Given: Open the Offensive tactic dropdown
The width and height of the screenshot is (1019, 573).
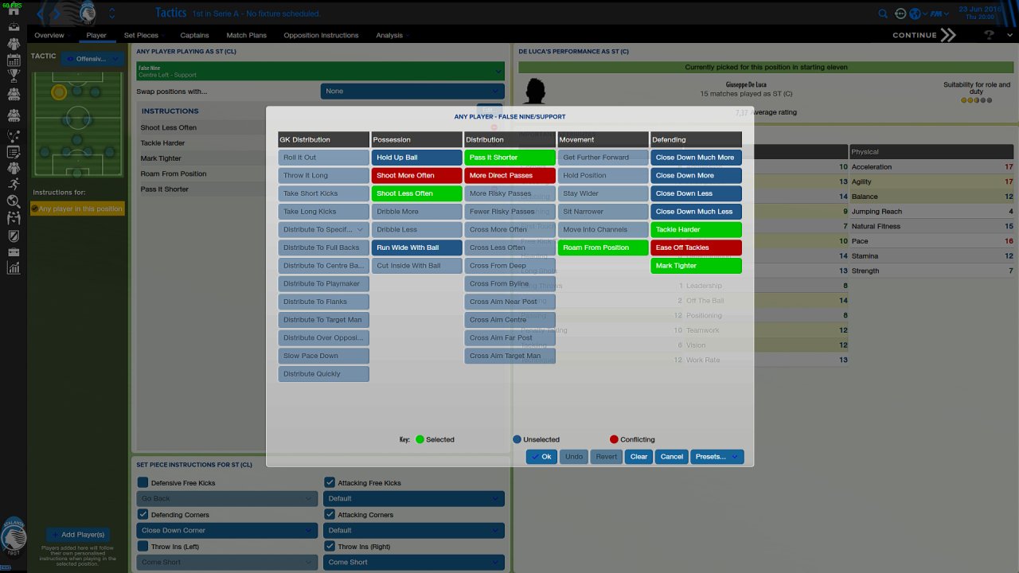Looking at the screenshot, I should (x=94, y=59).
